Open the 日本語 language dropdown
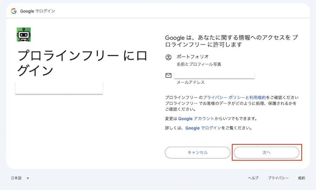The image size is (316, 190). click(20, 178)
